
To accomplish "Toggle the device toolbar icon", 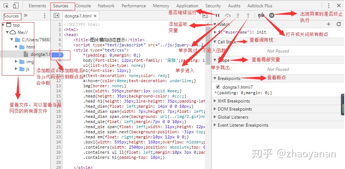I will point(16,6).
